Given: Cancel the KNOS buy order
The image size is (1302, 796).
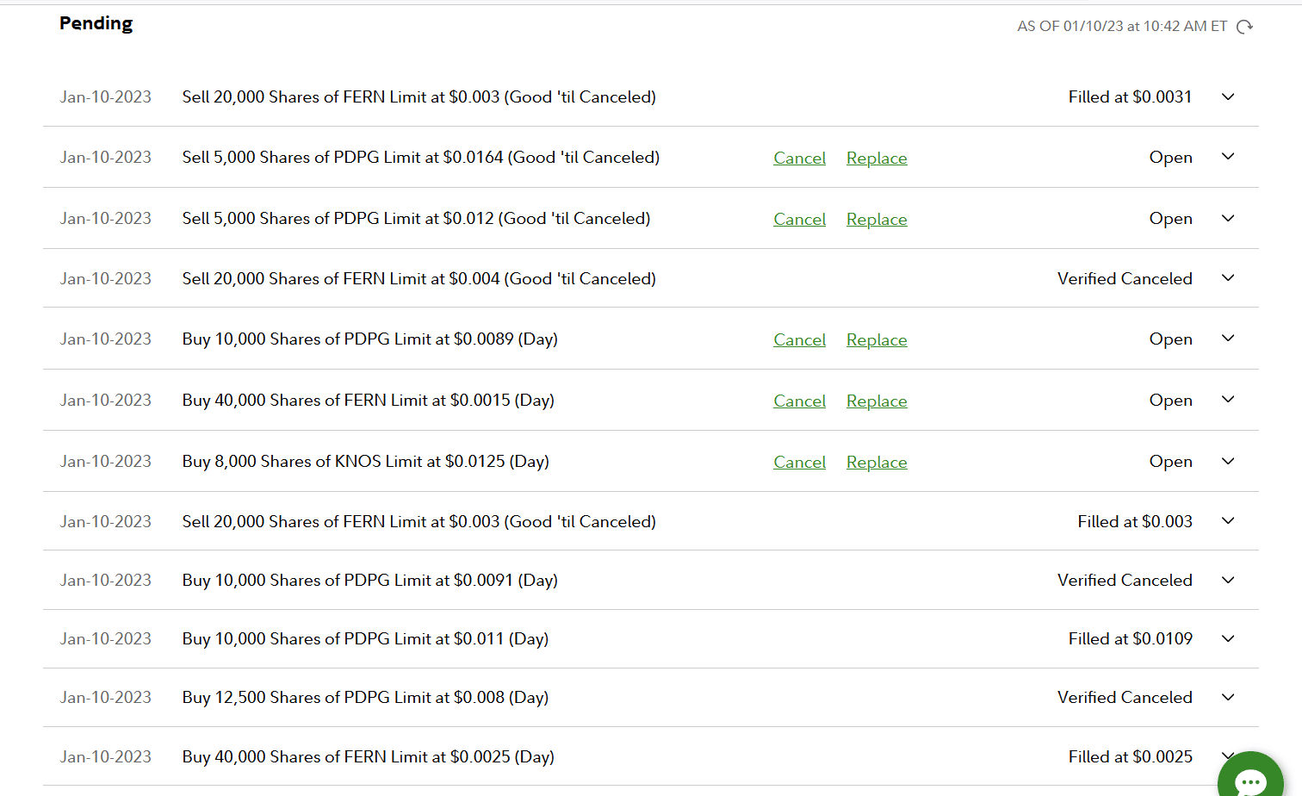Looking at the screenshot, I should [x=799, y=463].
